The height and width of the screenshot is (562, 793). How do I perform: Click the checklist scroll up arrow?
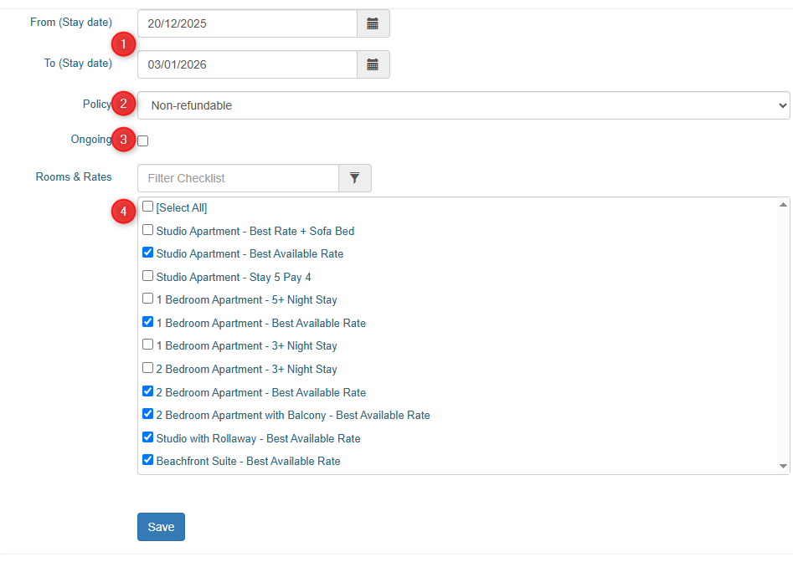tap(783, 205)
